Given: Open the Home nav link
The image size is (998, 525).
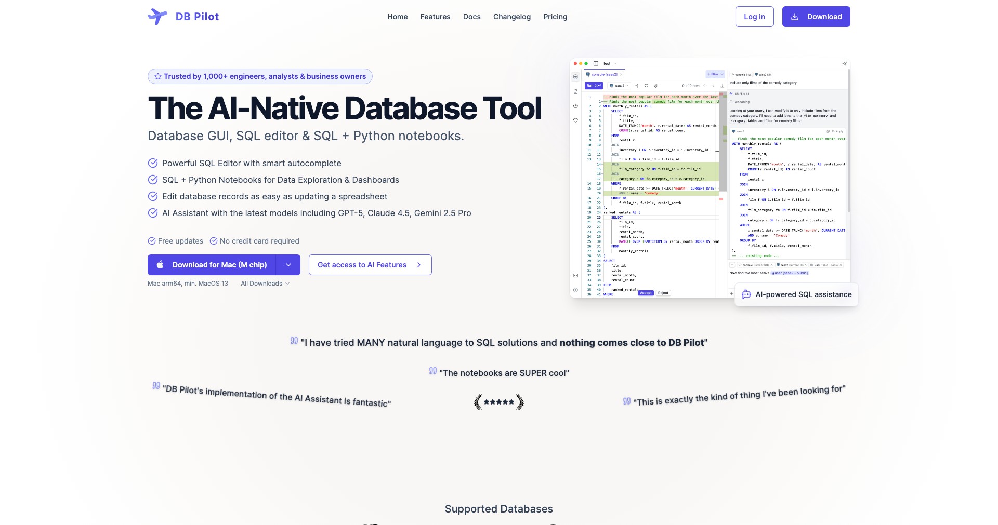Looking at the screenshot, I should pos(397,17).
